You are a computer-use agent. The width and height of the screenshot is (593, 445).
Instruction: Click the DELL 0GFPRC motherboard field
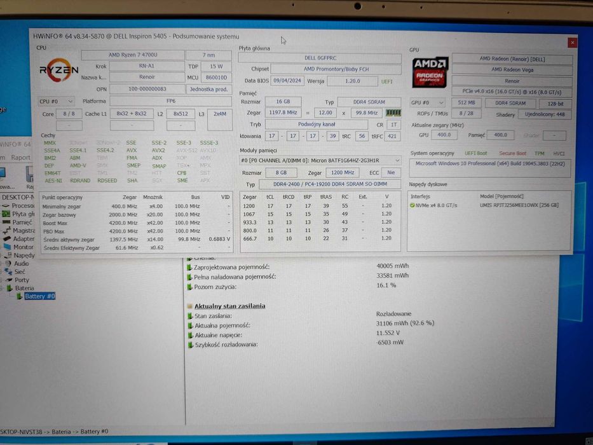point(320,58)
